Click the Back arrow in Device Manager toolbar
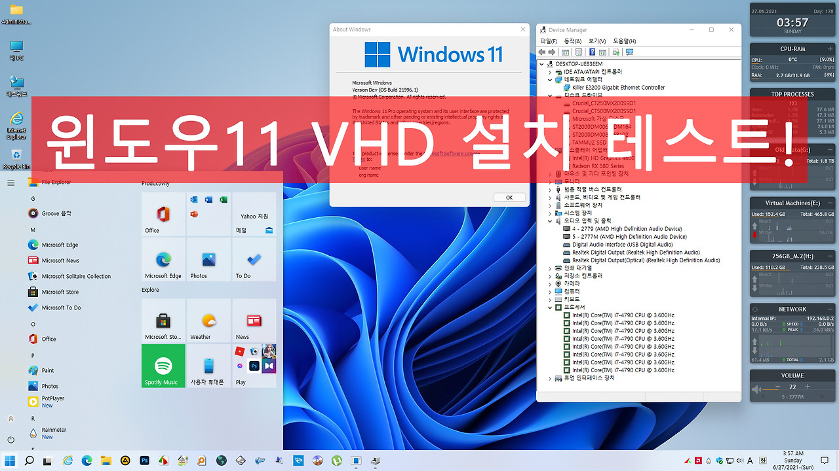The height and width of the screenshot is (471, 839). 542,52
